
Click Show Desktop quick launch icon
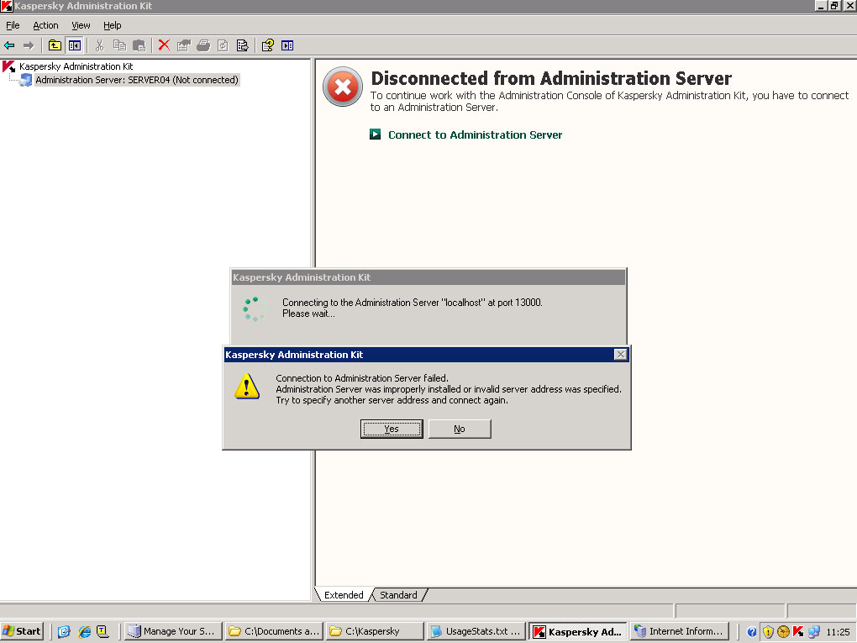[64, 631]
